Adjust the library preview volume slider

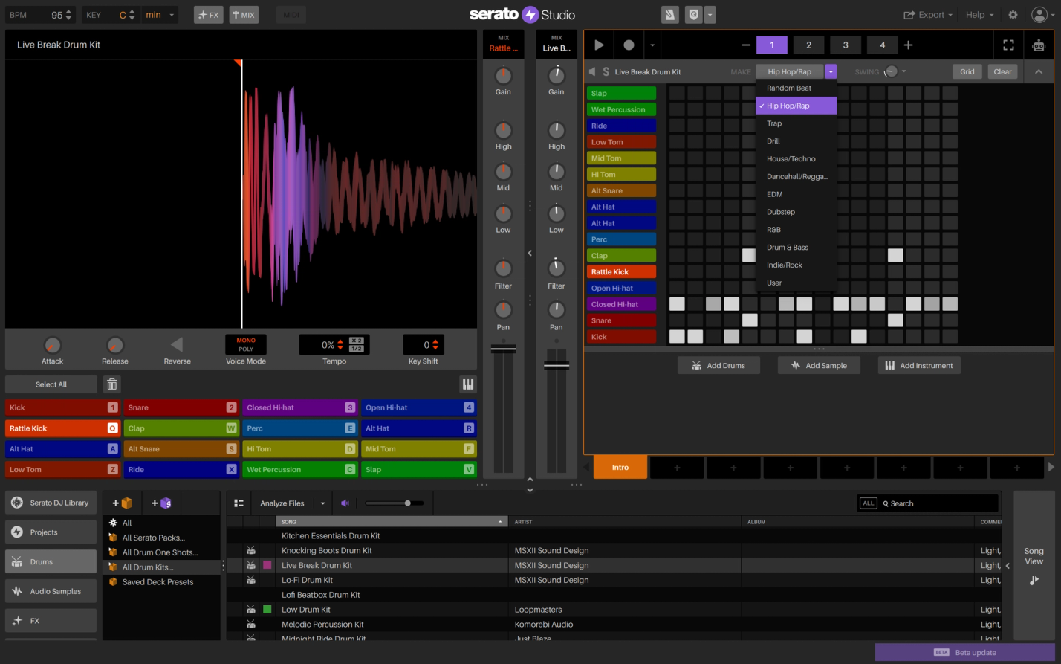point(407,503)
